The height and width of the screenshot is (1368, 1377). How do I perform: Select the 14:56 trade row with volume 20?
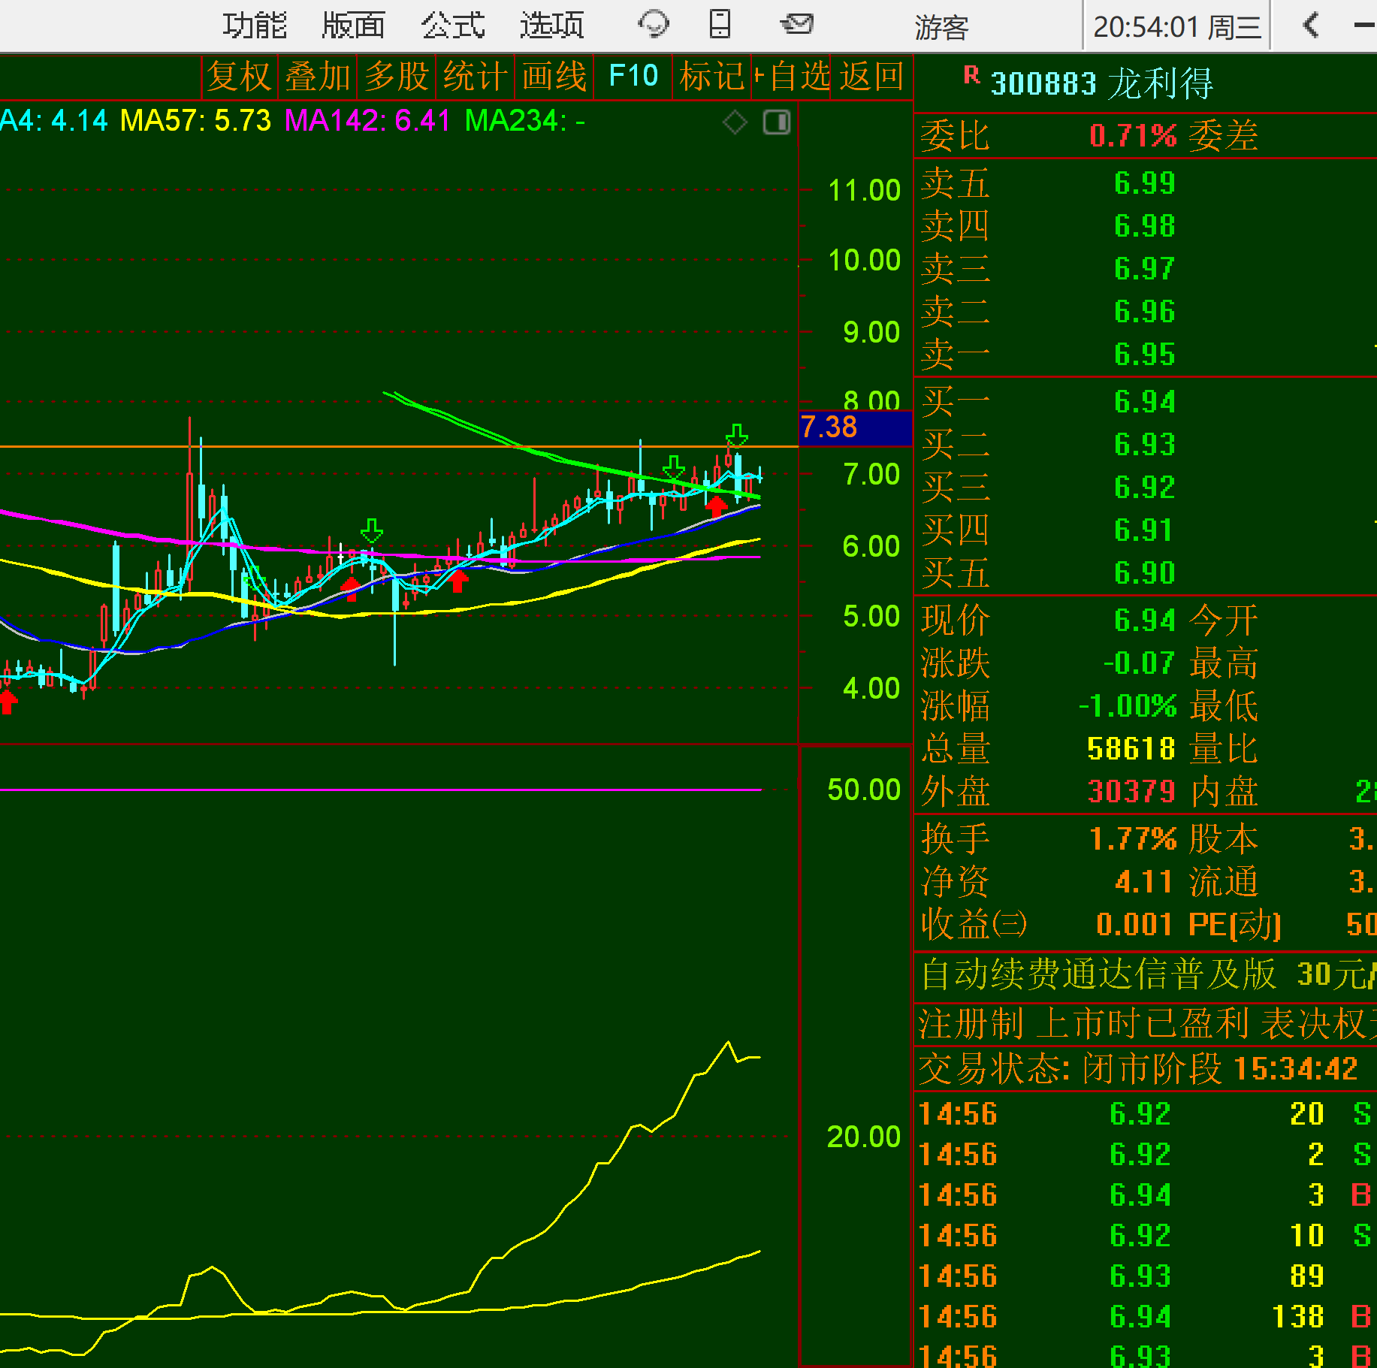[1146, 1114]
